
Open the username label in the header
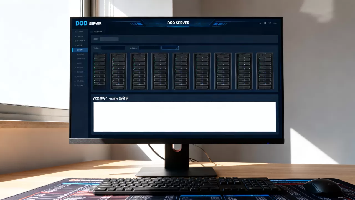tap(275, 23)
